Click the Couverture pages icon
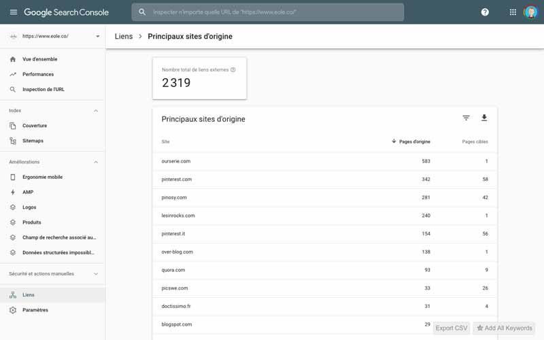The image size is (544, 340). [x=13, y=126]
